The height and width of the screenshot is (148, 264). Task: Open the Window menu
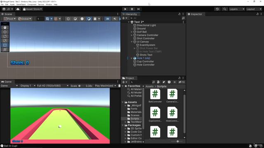tap(49, 5)
